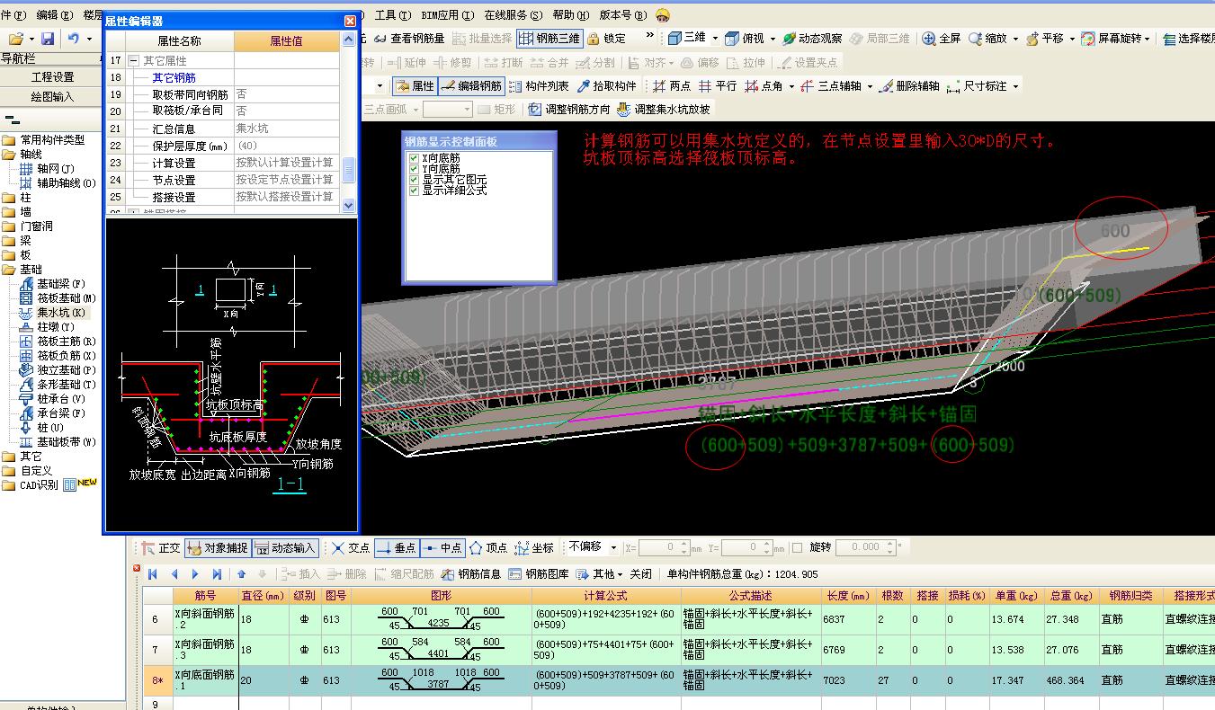The width and height of the screenshot is (1215, 710).
Task: Click 调整集水坑放坡 adjust sump slope
Action: 663,110
